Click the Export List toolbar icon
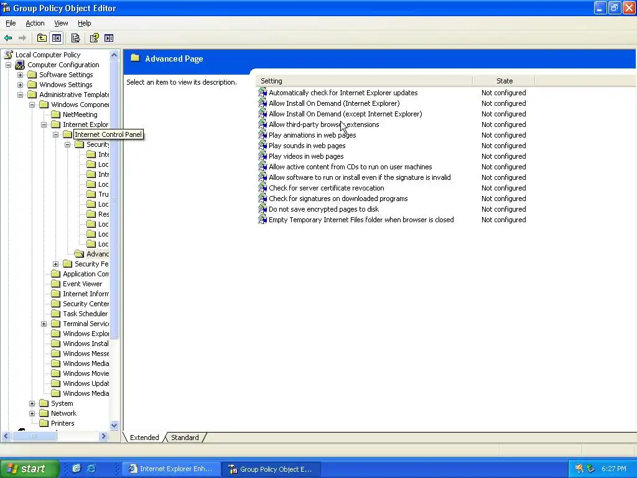 coord(75,38)
